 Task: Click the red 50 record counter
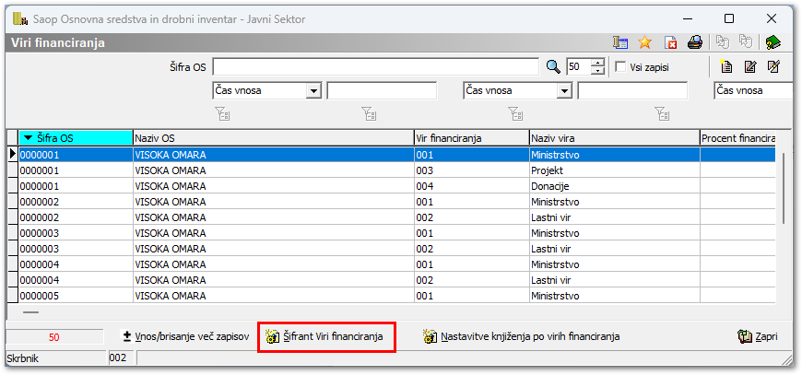pos(54,337)
